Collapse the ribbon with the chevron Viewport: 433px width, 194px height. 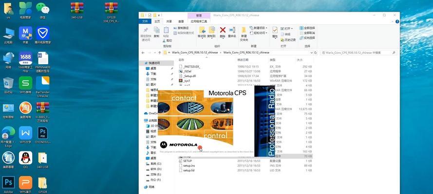tap(392, 21)
